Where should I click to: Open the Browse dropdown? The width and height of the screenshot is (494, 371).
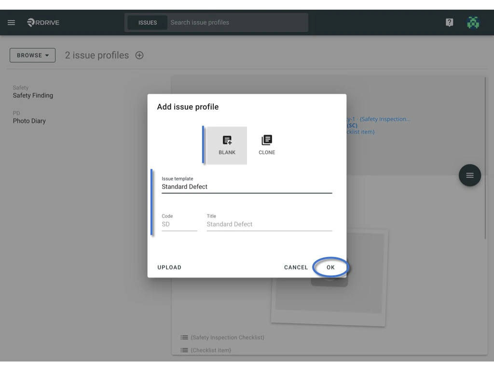tap(32, 55)
